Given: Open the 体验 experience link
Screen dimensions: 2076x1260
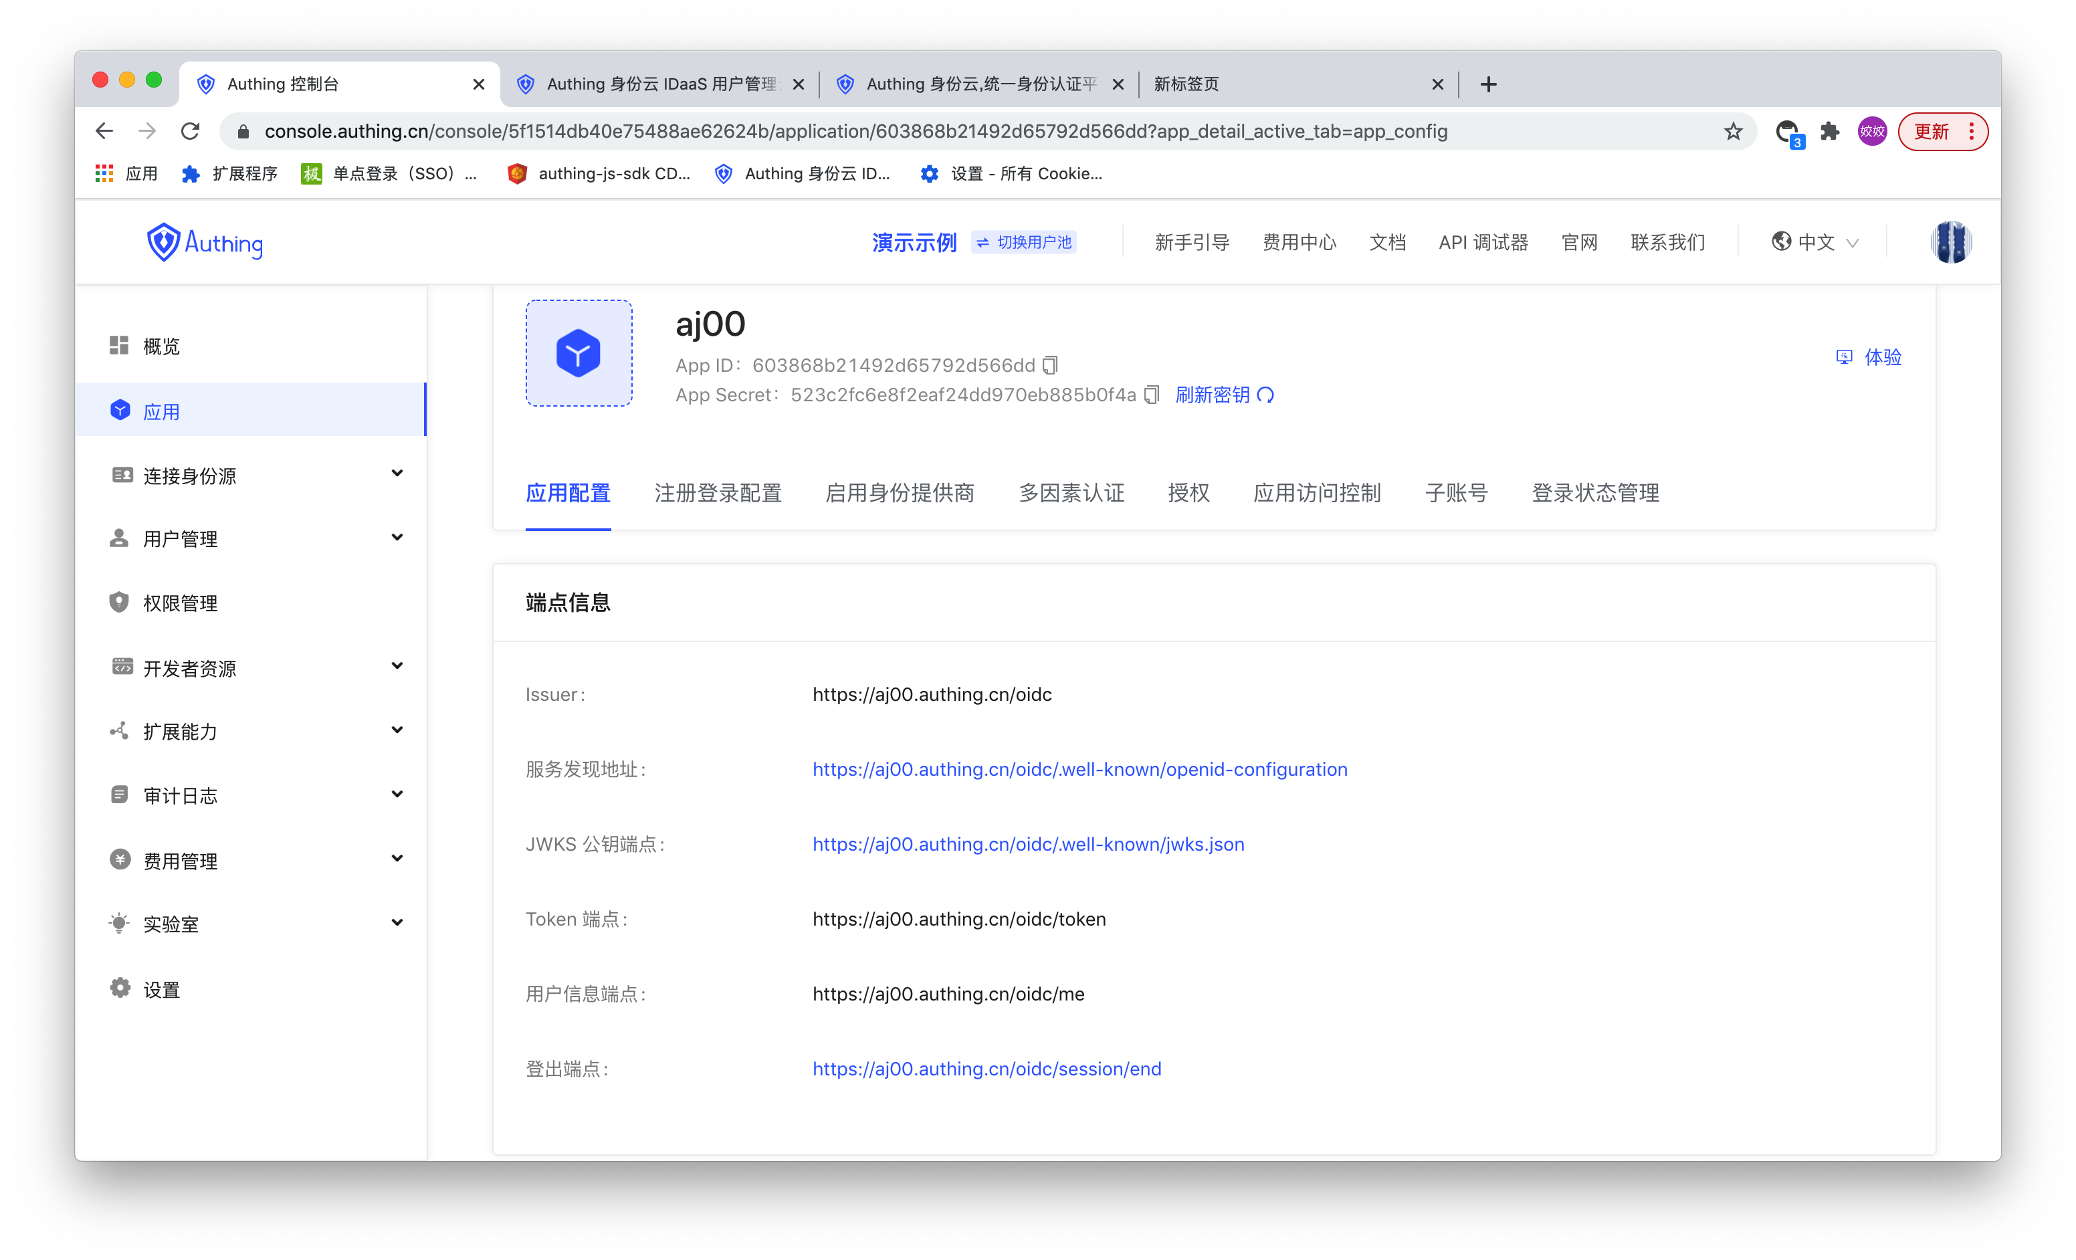Looking at the screenshot, I should 1869,357.
